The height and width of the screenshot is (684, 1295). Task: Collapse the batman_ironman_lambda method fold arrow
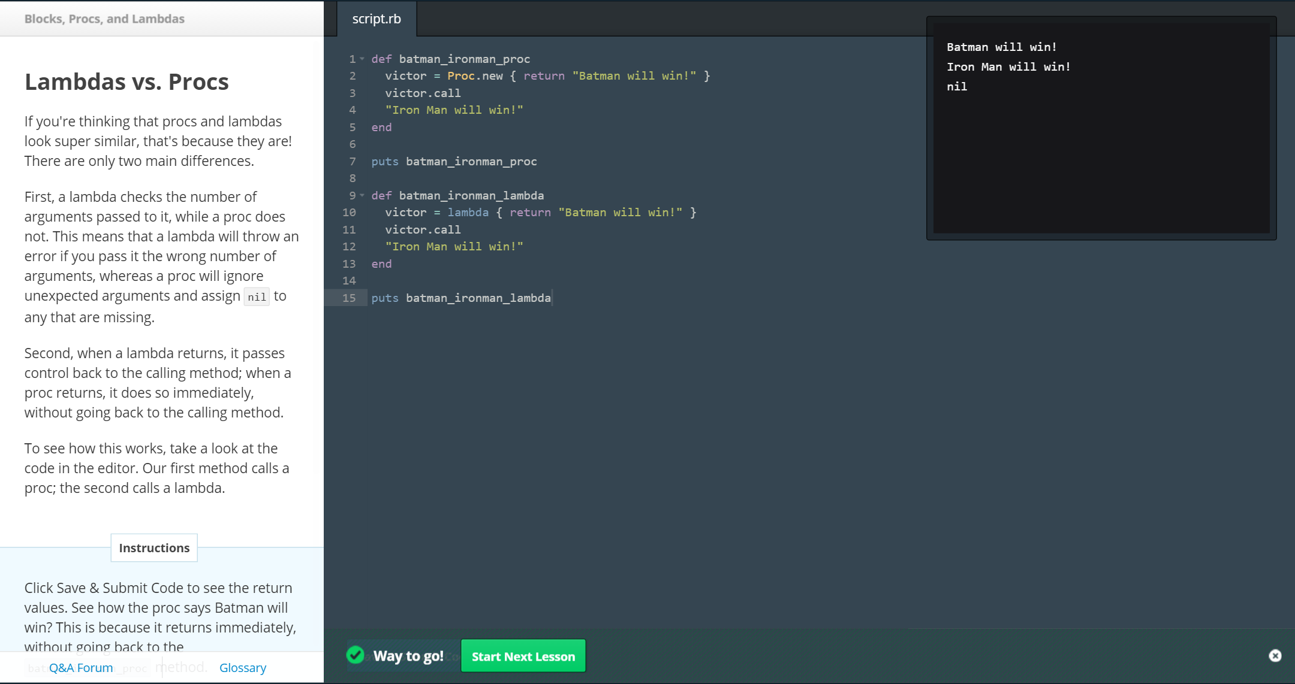click(x=362, y=195)
